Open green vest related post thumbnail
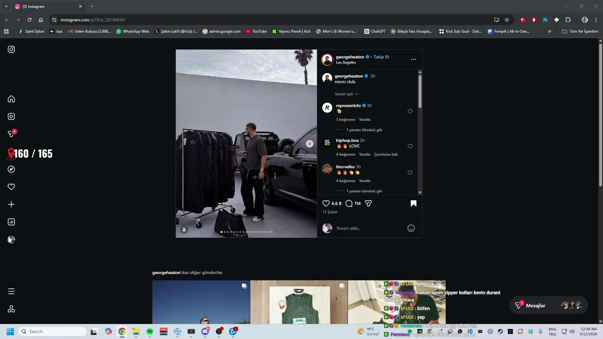The width and height of the screenshot is (603, 339). 299,302
